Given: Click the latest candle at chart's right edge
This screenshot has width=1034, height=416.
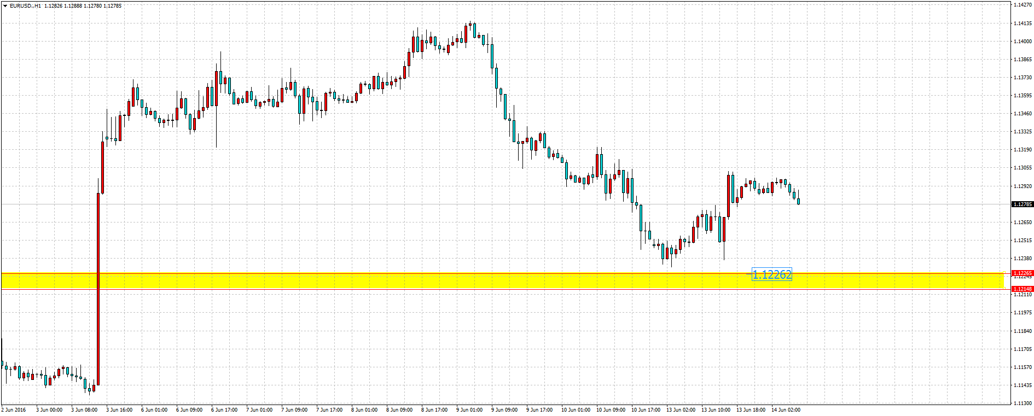Looking at the screenshot, I should pyautogui.click(x=799, y=202).
